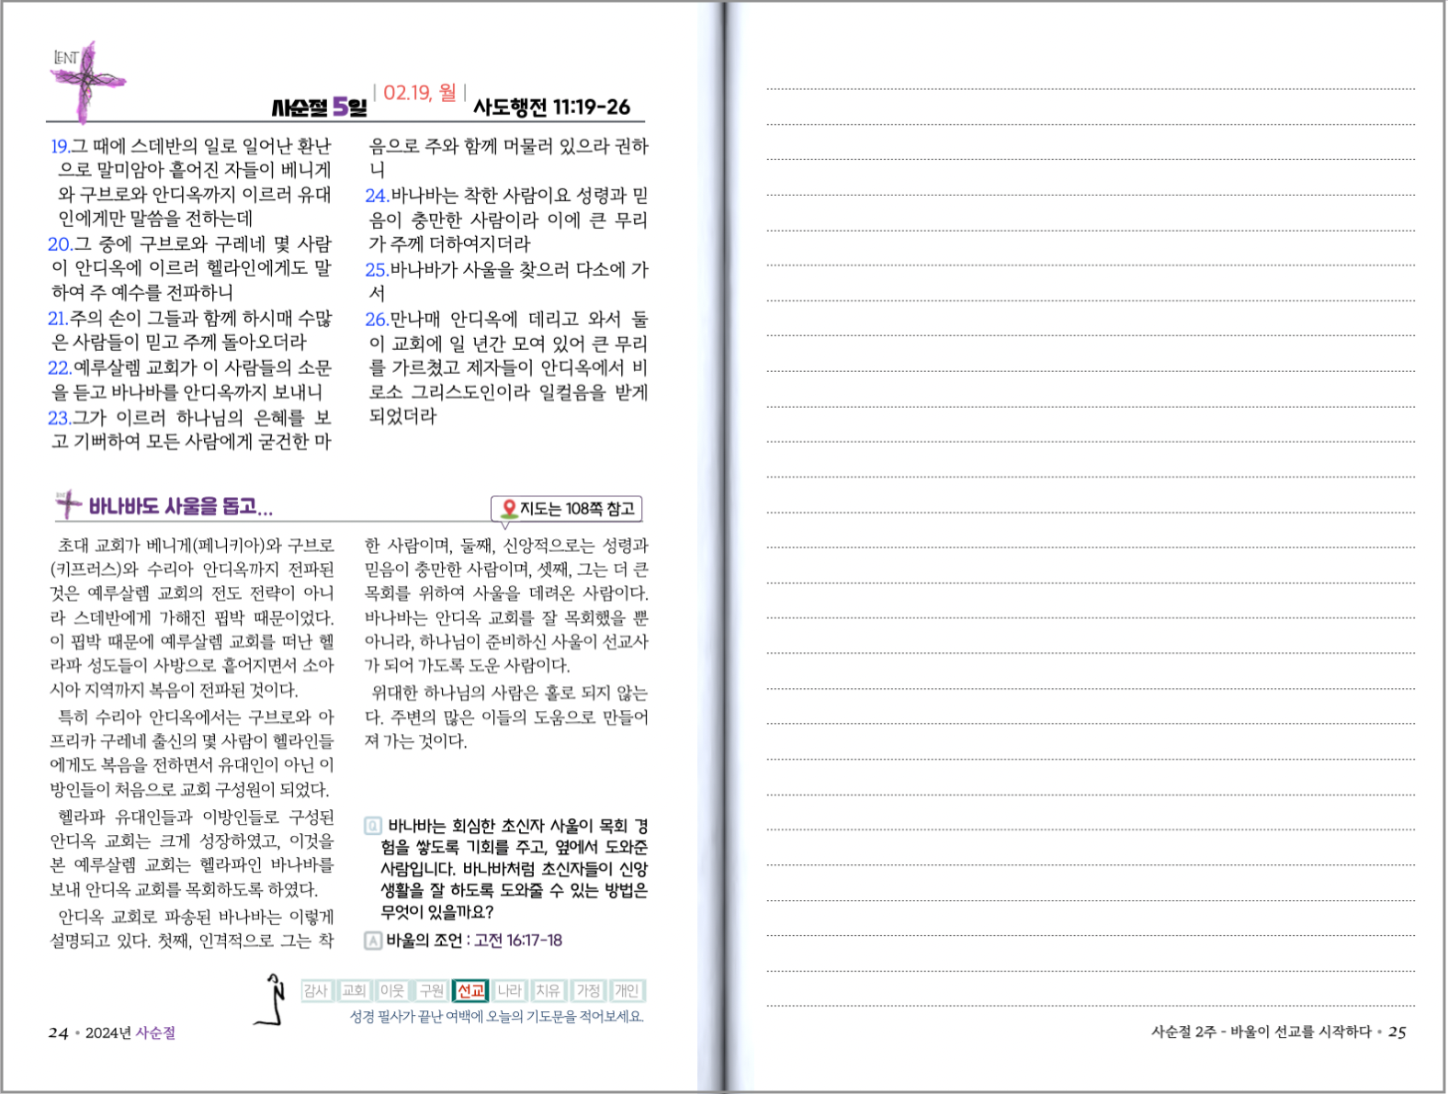Select the 구원 prayer topic box
Screen dimensions: 1448x1094
click(432, 990)
